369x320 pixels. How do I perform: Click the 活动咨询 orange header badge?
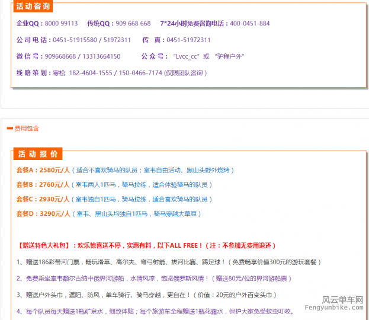[x=33, y=7]
